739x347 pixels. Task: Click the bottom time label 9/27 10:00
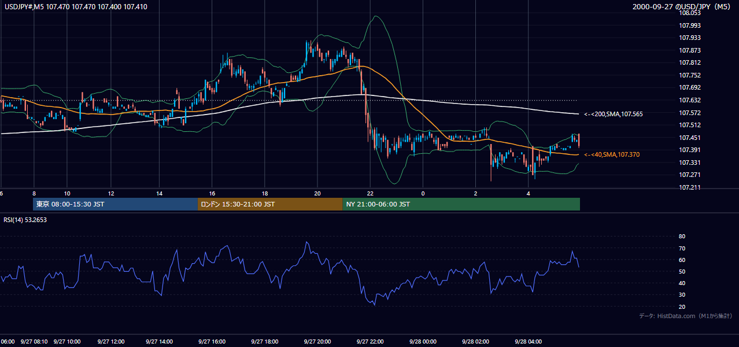click(67, 342)
